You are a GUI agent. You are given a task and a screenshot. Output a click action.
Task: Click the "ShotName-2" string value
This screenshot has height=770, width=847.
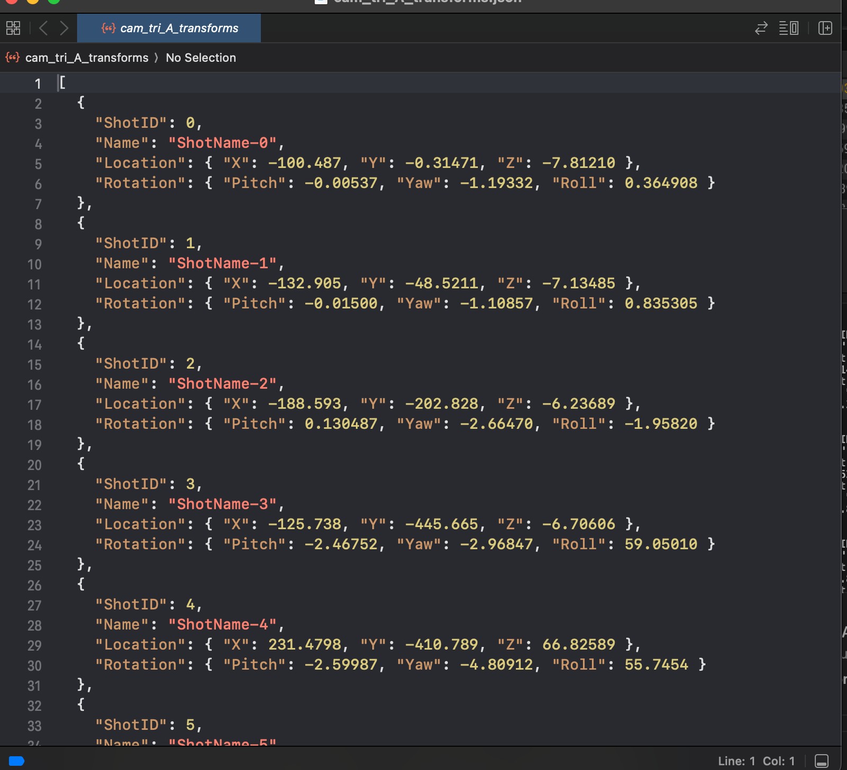click(222, 383)
